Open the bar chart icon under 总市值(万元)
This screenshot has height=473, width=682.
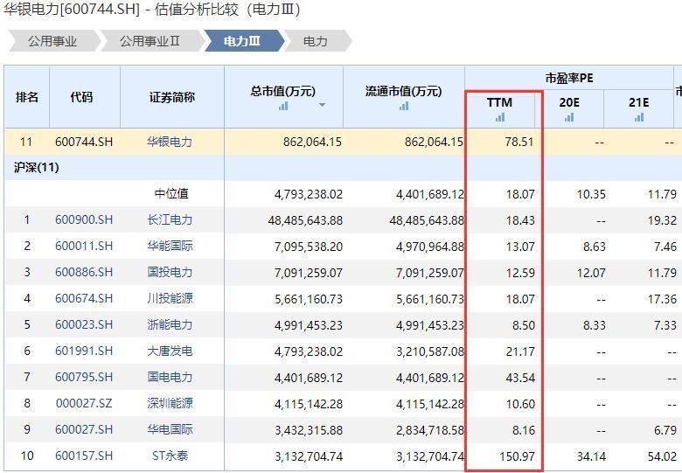pyautogui.click(x=283, y=106)
